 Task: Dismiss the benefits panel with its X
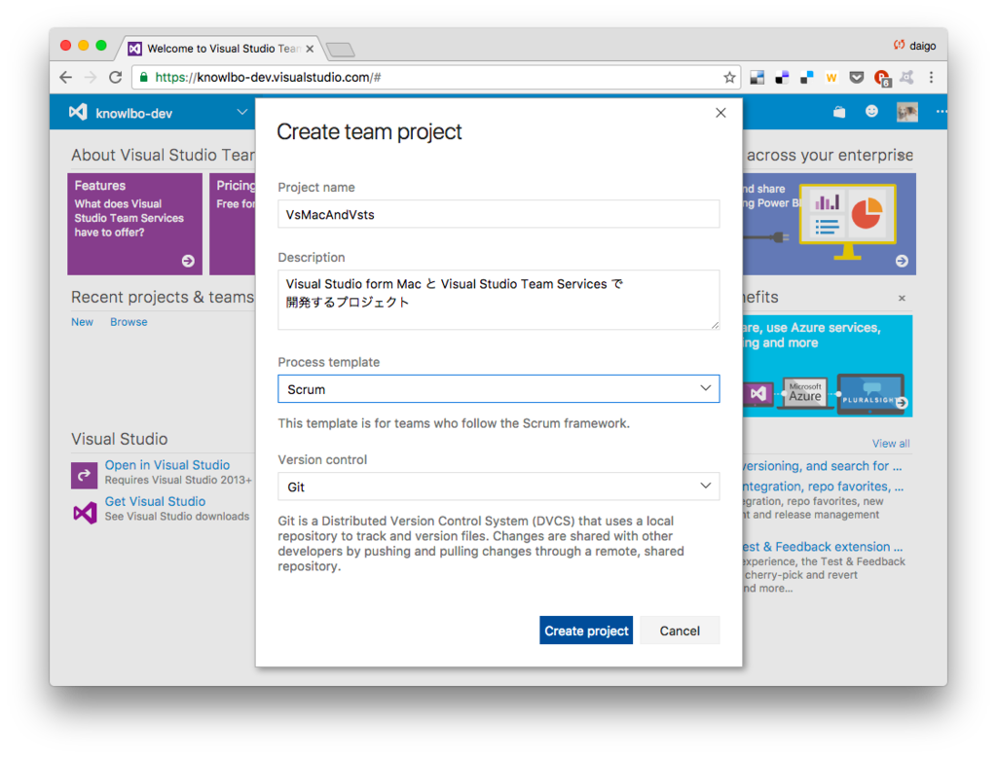[902, 298]
